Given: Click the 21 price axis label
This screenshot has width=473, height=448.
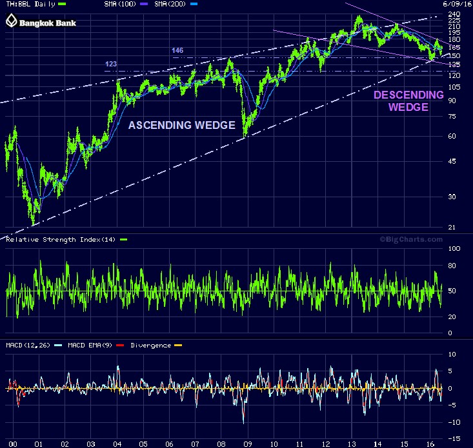Looking at the screenshot, I should click(x=452, y=227).
